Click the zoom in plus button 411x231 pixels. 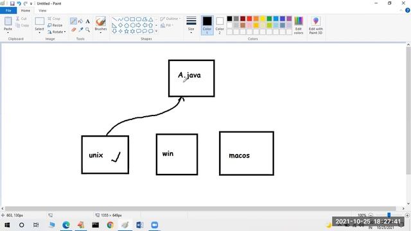pos(407,215)
